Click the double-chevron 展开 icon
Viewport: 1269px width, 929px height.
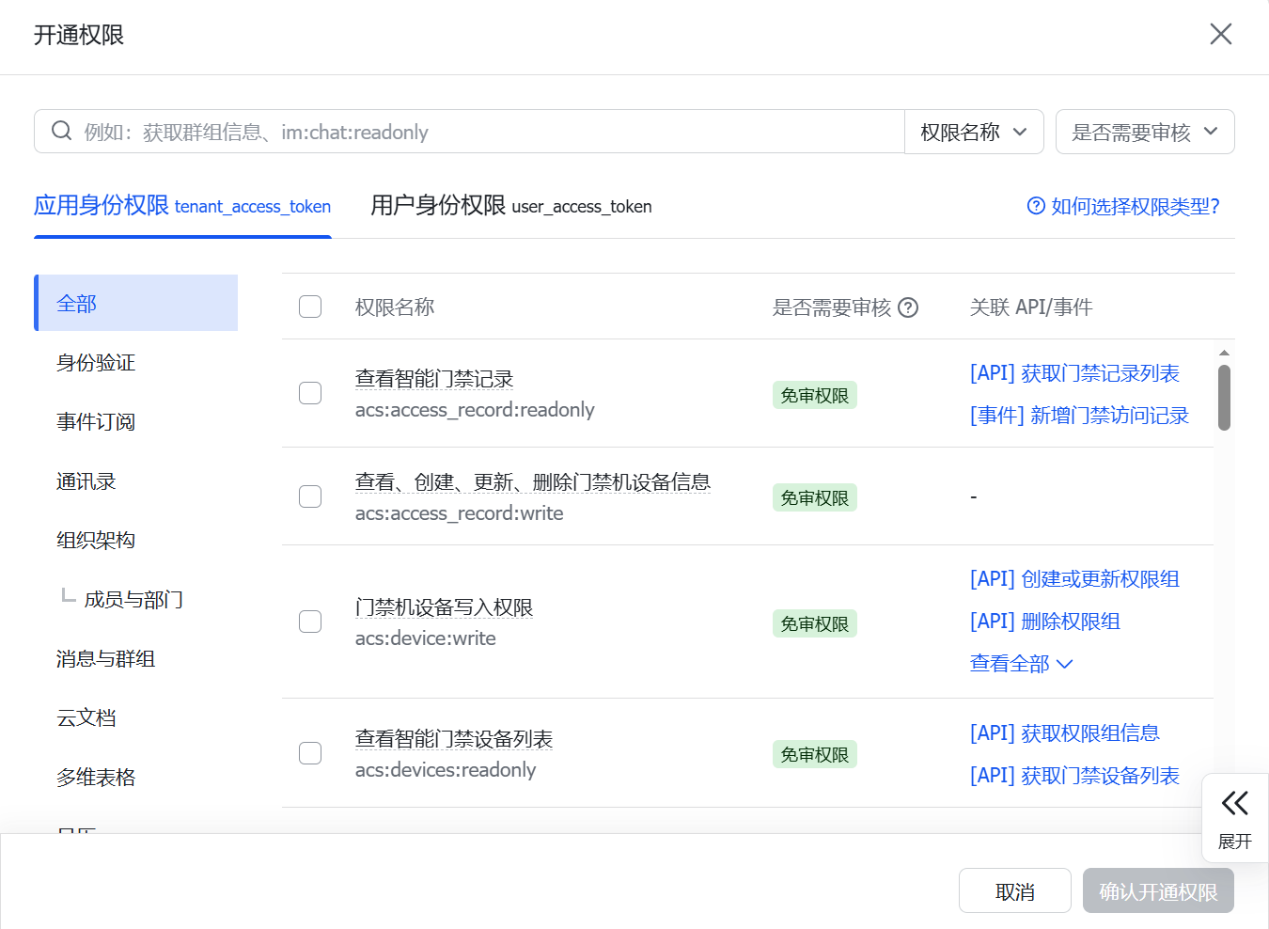(x=1234, y=803)
